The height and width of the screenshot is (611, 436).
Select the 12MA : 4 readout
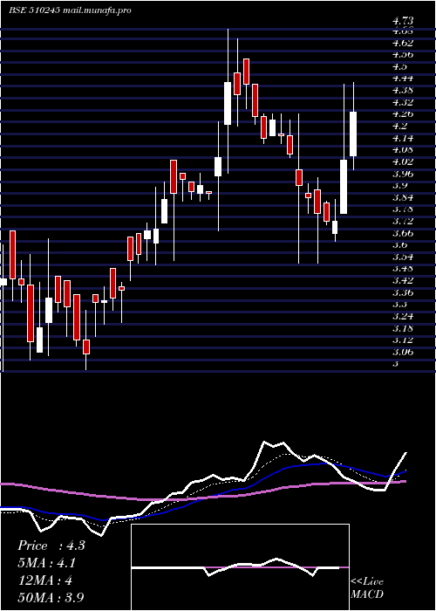pyautogui.click(x=44, y=580)
